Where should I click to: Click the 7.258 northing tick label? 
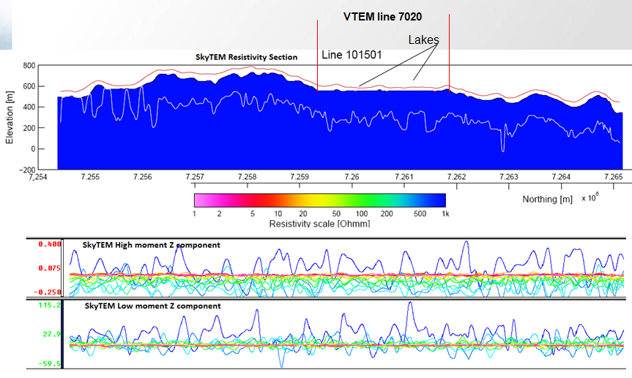pos(247,177)
